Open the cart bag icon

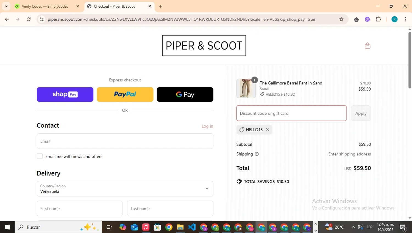(x=368, y=46)
